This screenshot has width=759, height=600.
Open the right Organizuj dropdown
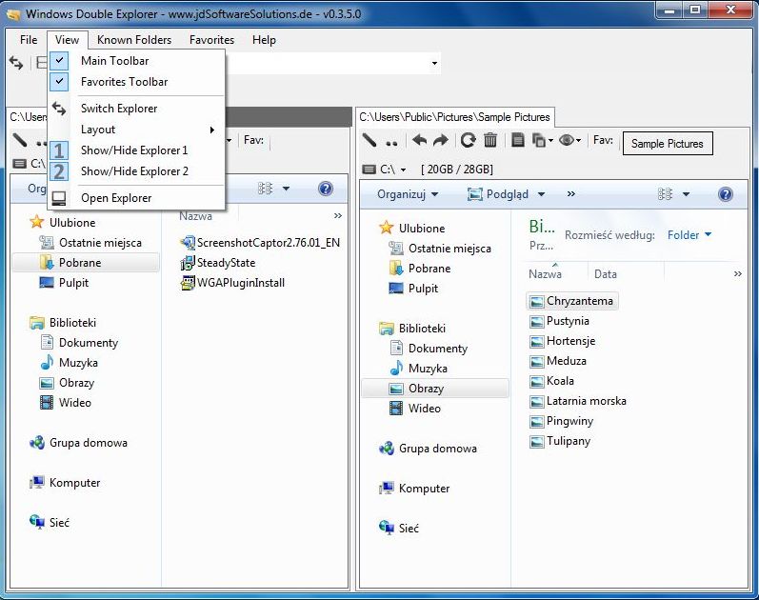click(x=408, y=194)
